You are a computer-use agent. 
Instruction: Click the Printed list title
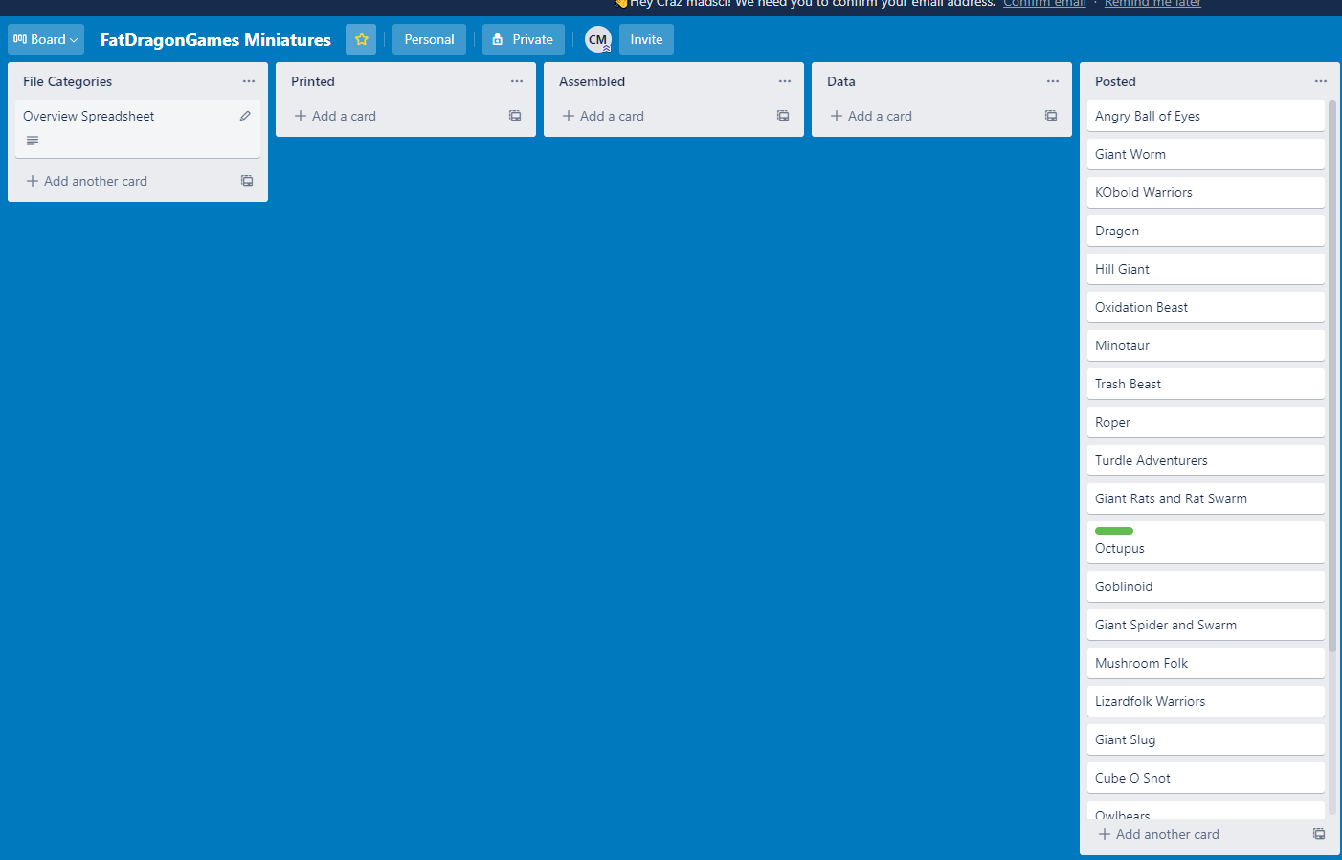pyautogui.click(x=313, y=81)
